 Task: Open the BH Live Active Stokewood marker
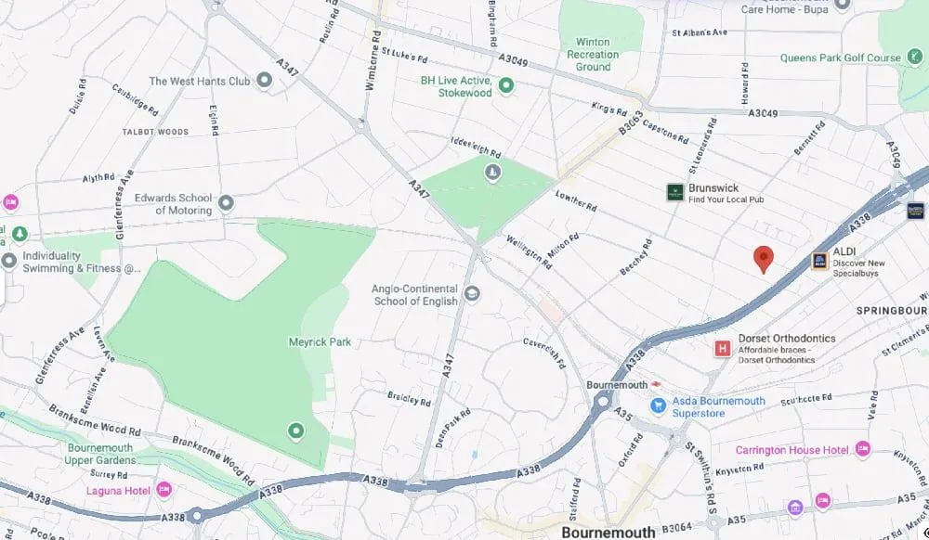pos(506,85)
